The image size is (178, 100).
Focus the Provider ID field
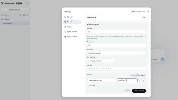tap(117, 32)
